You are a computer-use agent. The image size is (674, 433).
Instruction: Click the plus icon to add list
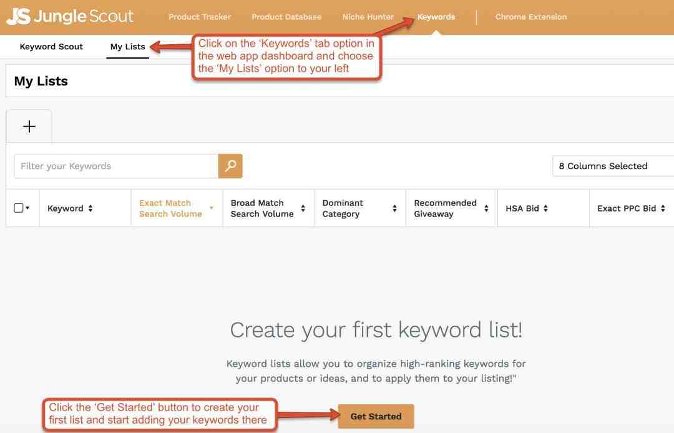29,127
